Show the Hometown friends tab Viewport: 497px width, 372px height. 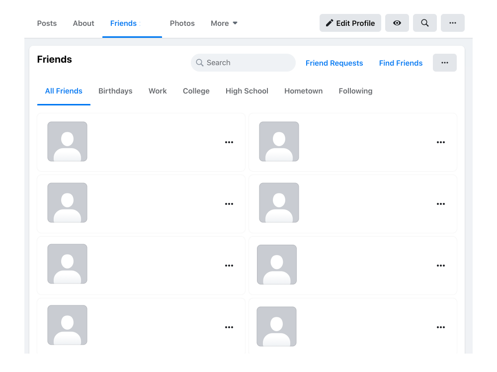[303, 91]
